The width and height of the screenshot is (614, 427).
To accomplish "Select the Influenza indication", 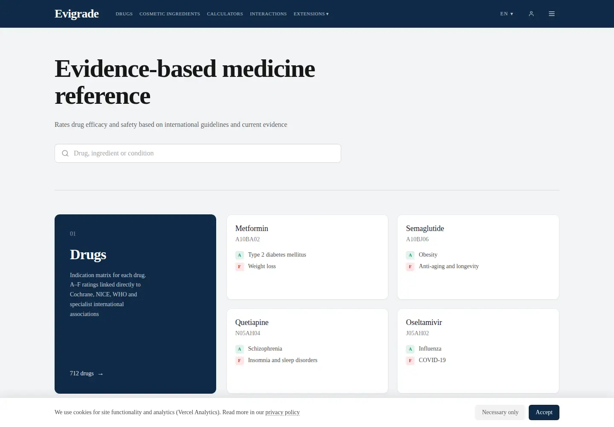I will tap(430, 349).
